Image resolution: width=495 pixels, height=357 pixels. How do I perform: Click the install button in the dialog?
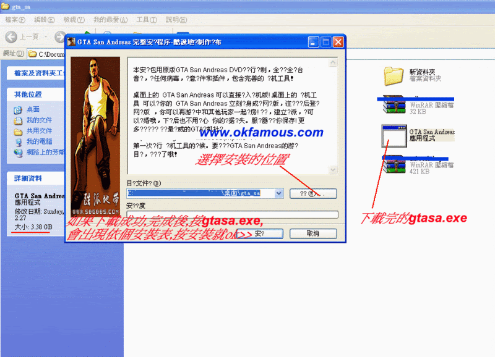click(x=259, y=234)
